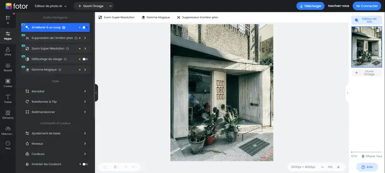Select the building photo thumbnail
Image resolution: width=385 pixels, height=173 pixels.
(367, 47)
